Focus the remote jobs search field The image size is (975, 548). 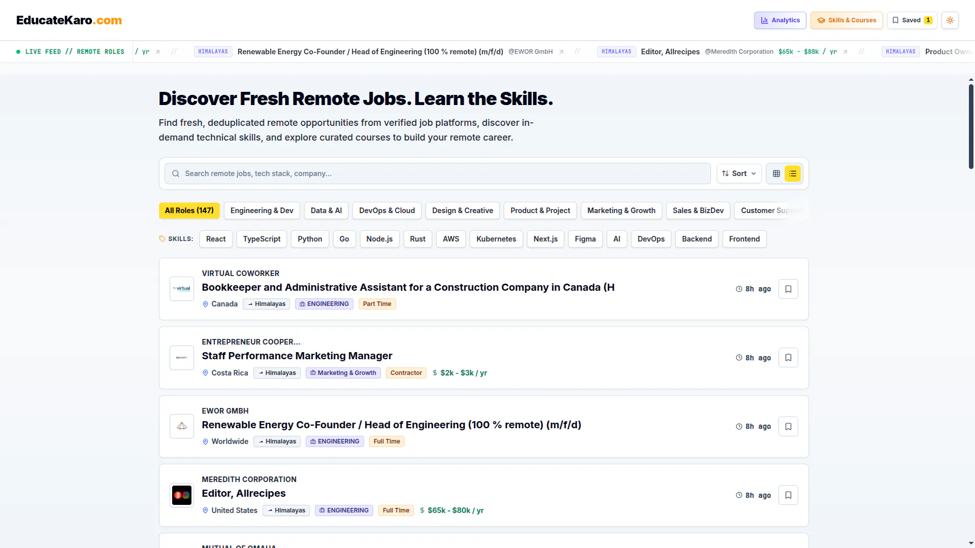(x=437, y=174)
